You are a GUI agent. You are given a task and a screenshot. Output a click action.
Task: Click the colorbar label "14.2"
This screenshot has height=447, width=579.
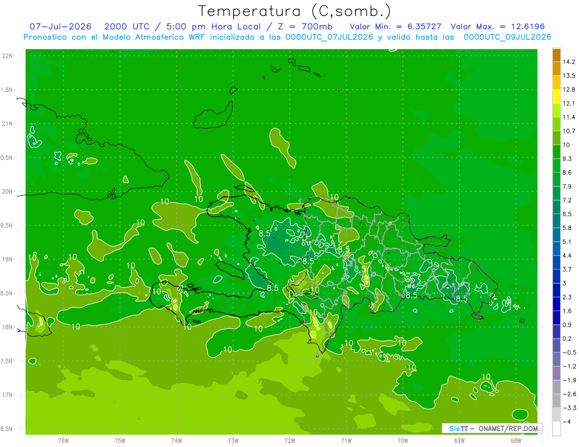tap(569, 62)
